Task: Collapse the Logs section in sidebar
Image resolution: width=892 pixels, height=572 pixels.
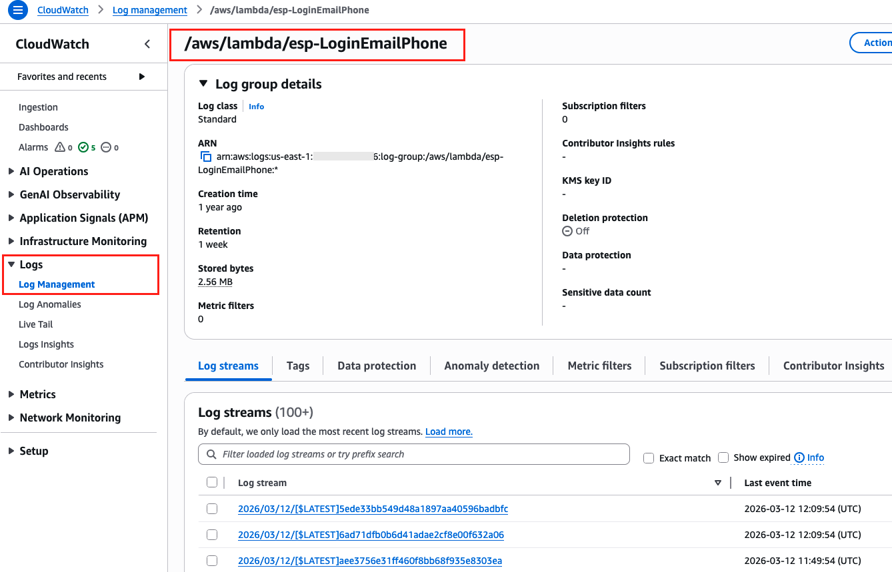Action: pos(11,264)
